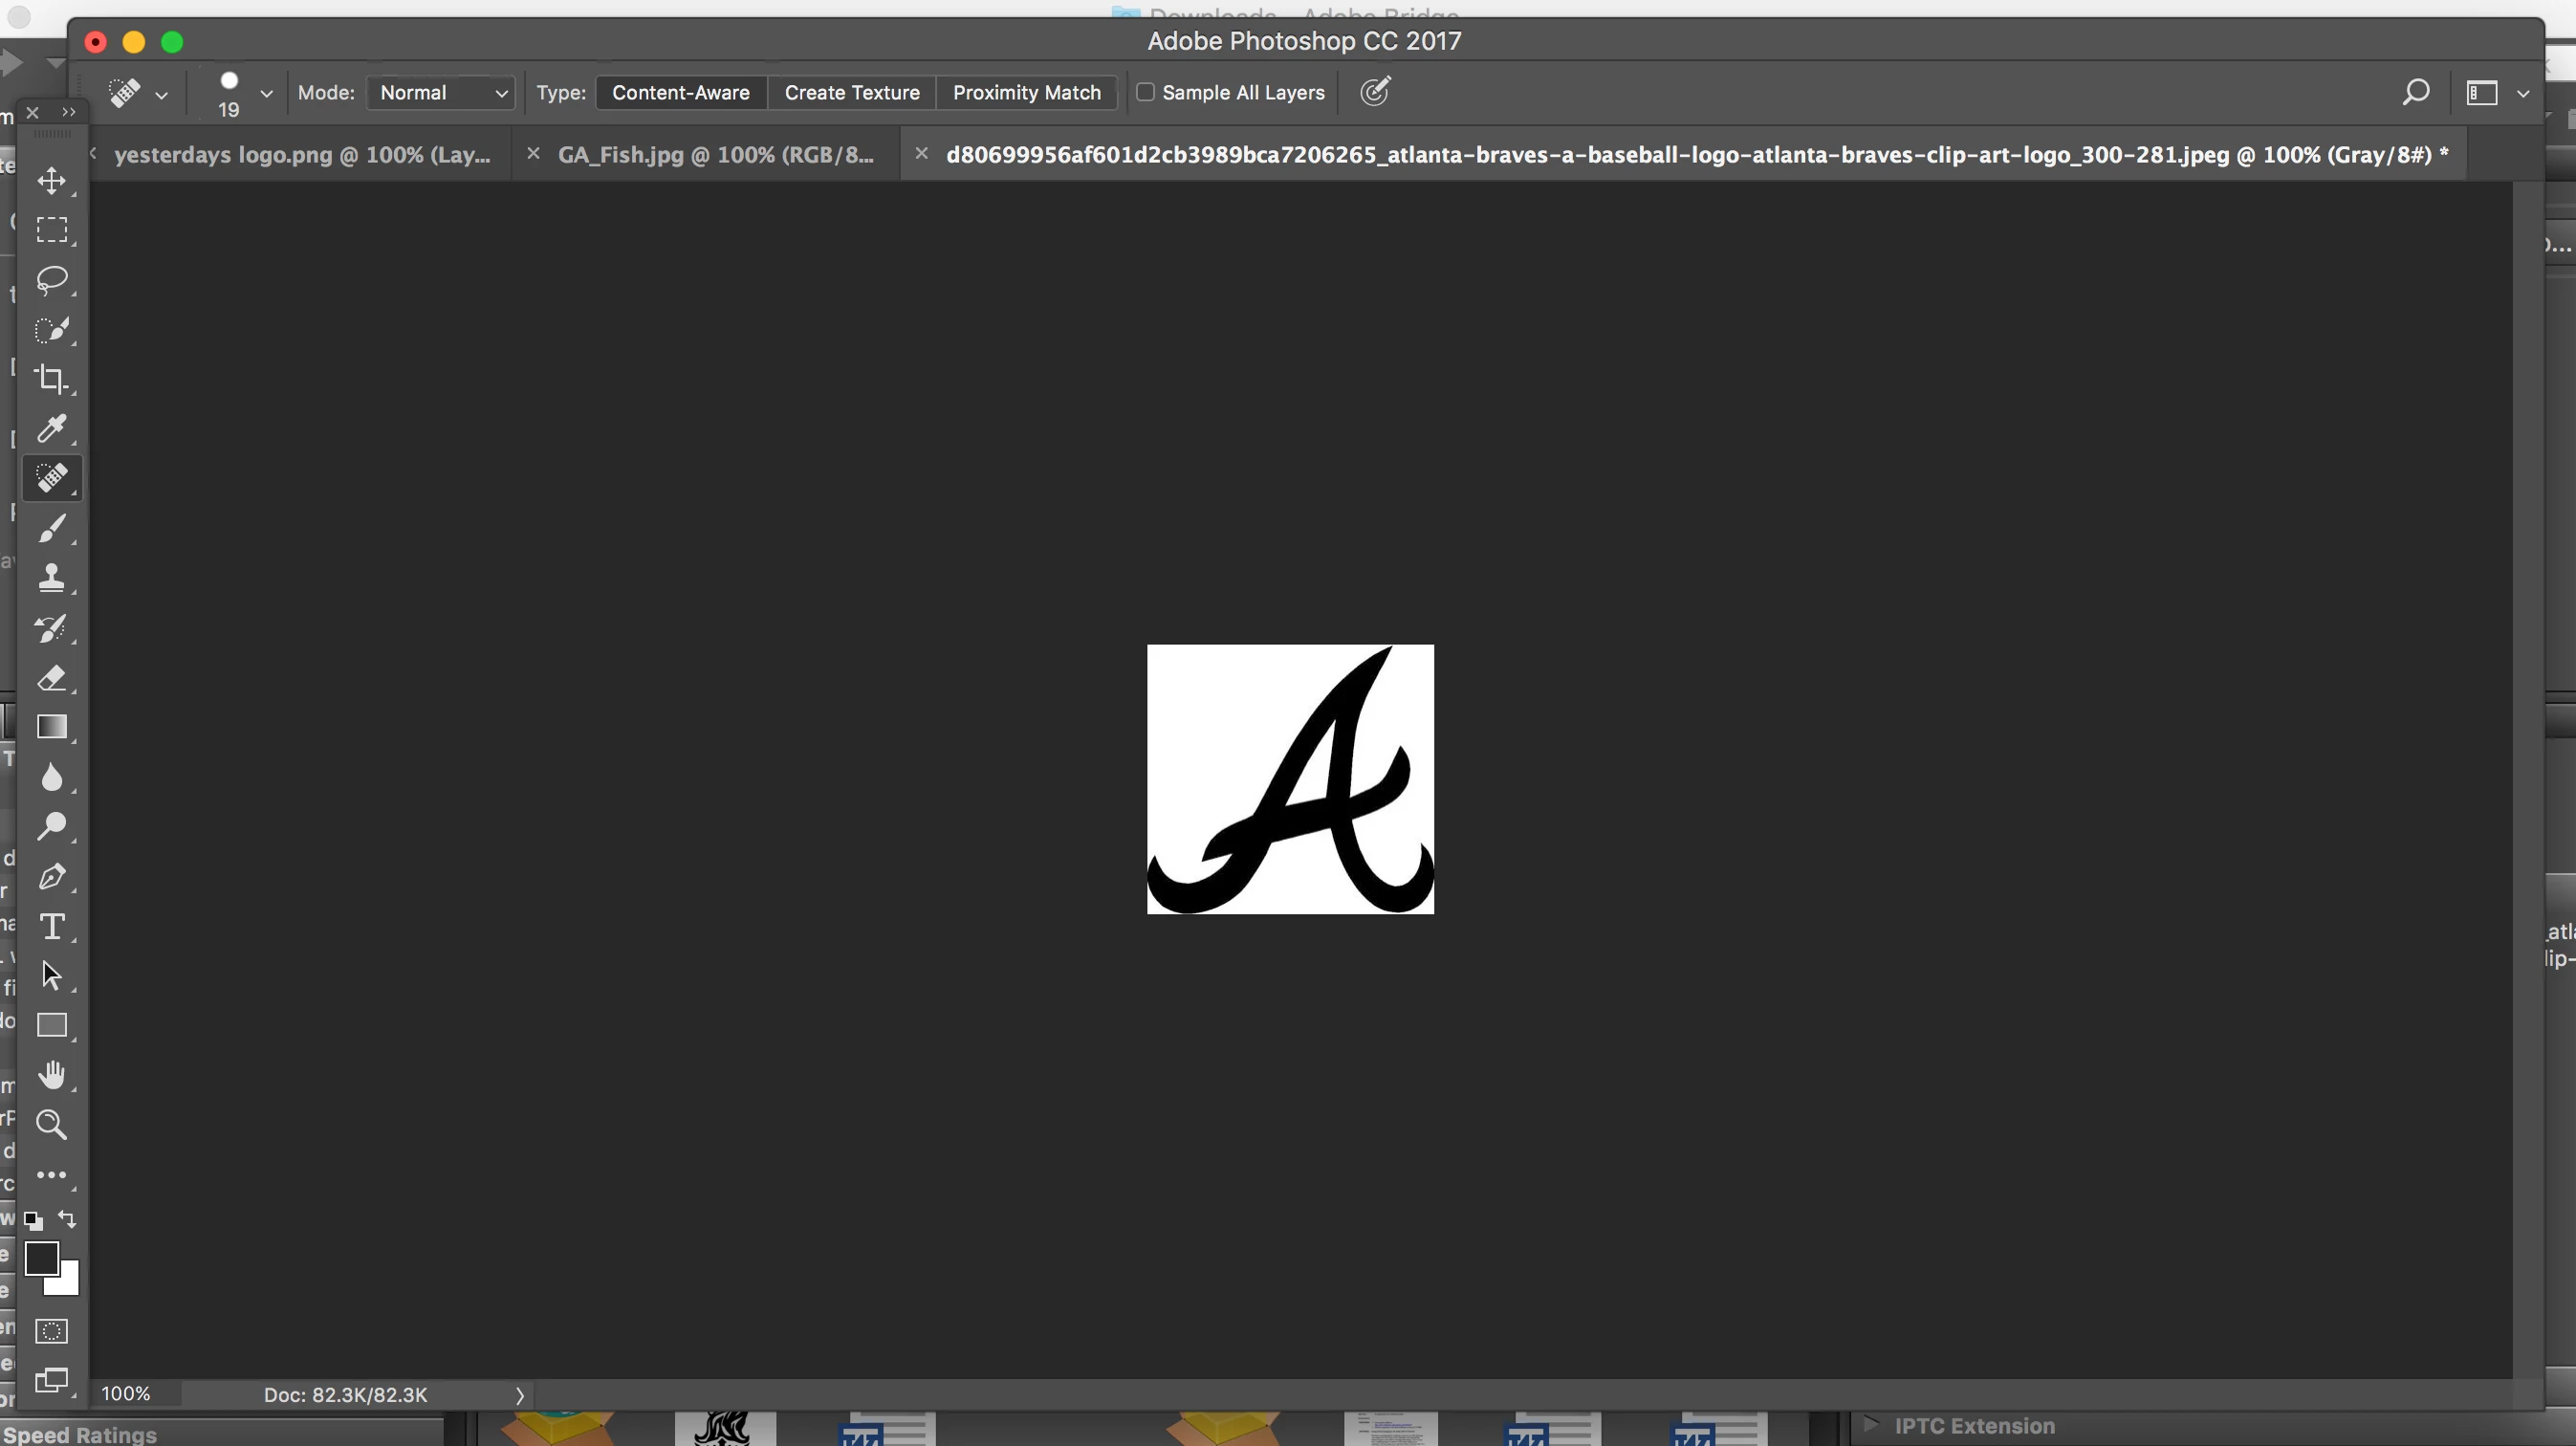
Task: Toggle Quick Mask mode icon
Action: coord(51,1331)
